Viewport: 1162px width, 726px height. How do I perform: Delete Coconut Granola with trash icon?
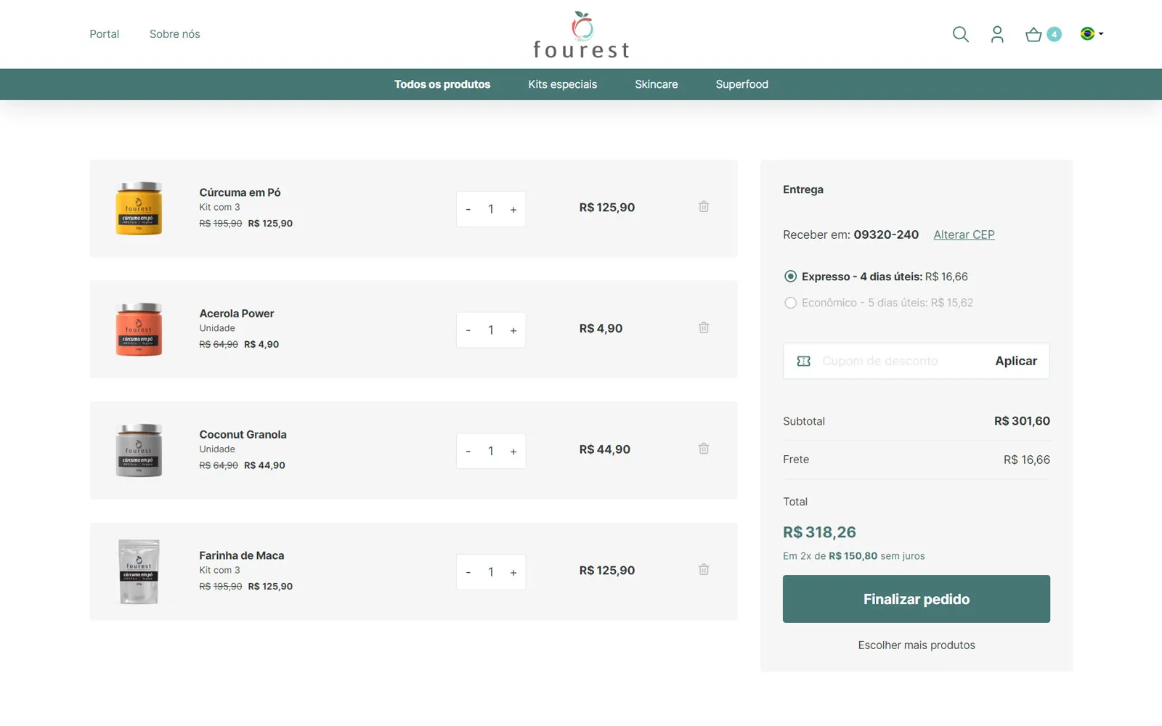click(x=704, y=449)
